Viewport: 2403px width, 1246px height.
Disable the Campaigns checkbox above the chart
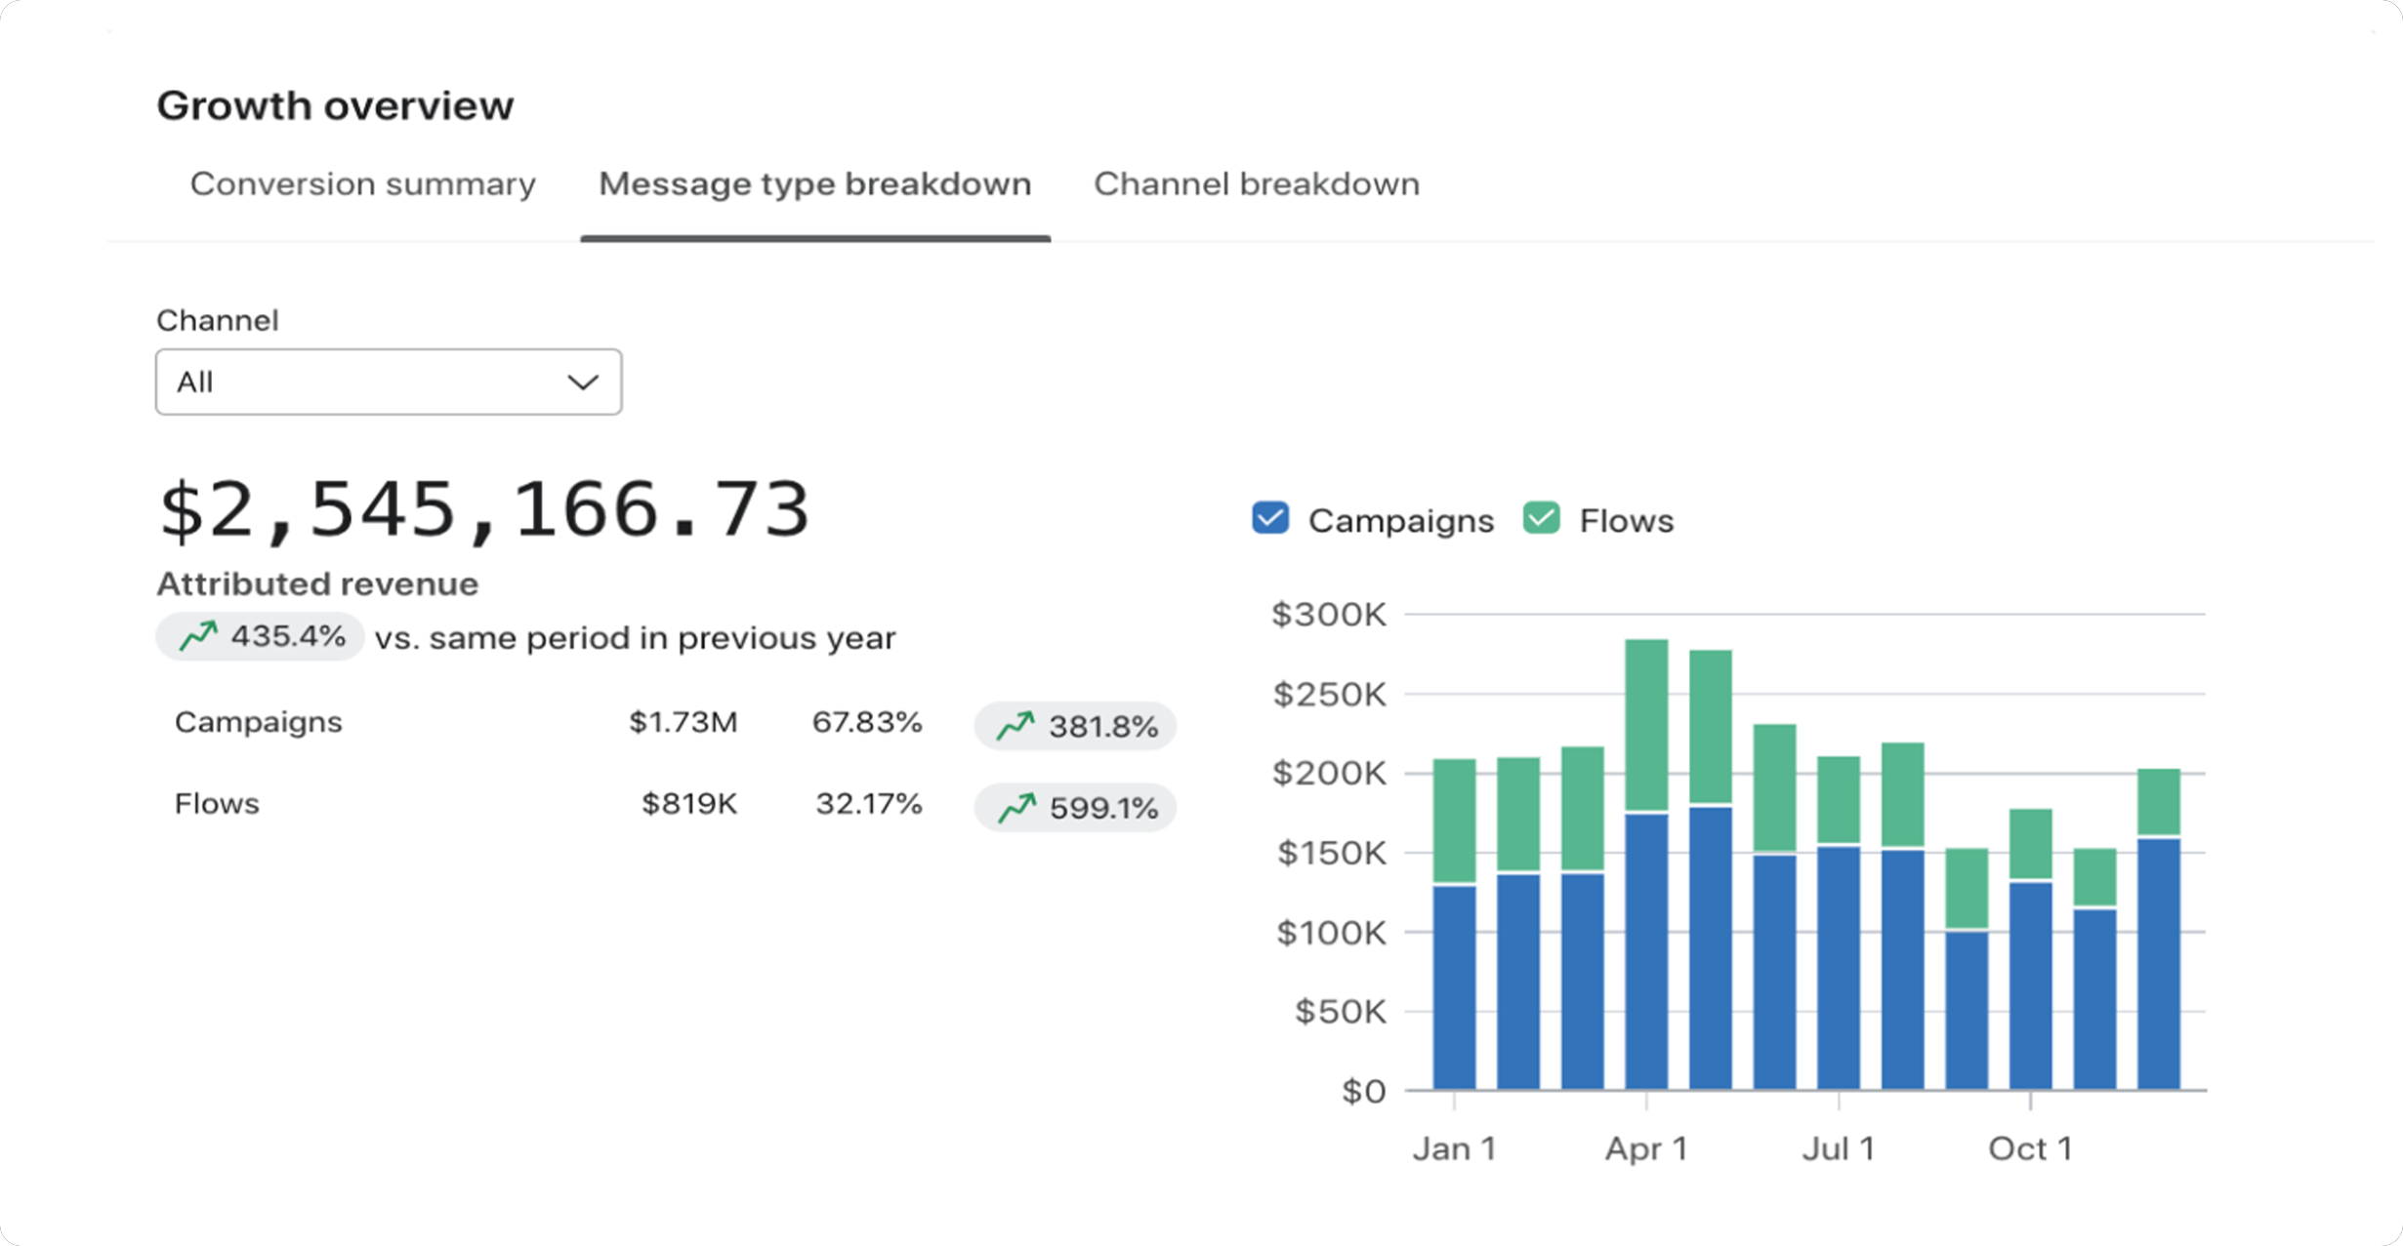pyautogui.click(x=1268, y=519)
